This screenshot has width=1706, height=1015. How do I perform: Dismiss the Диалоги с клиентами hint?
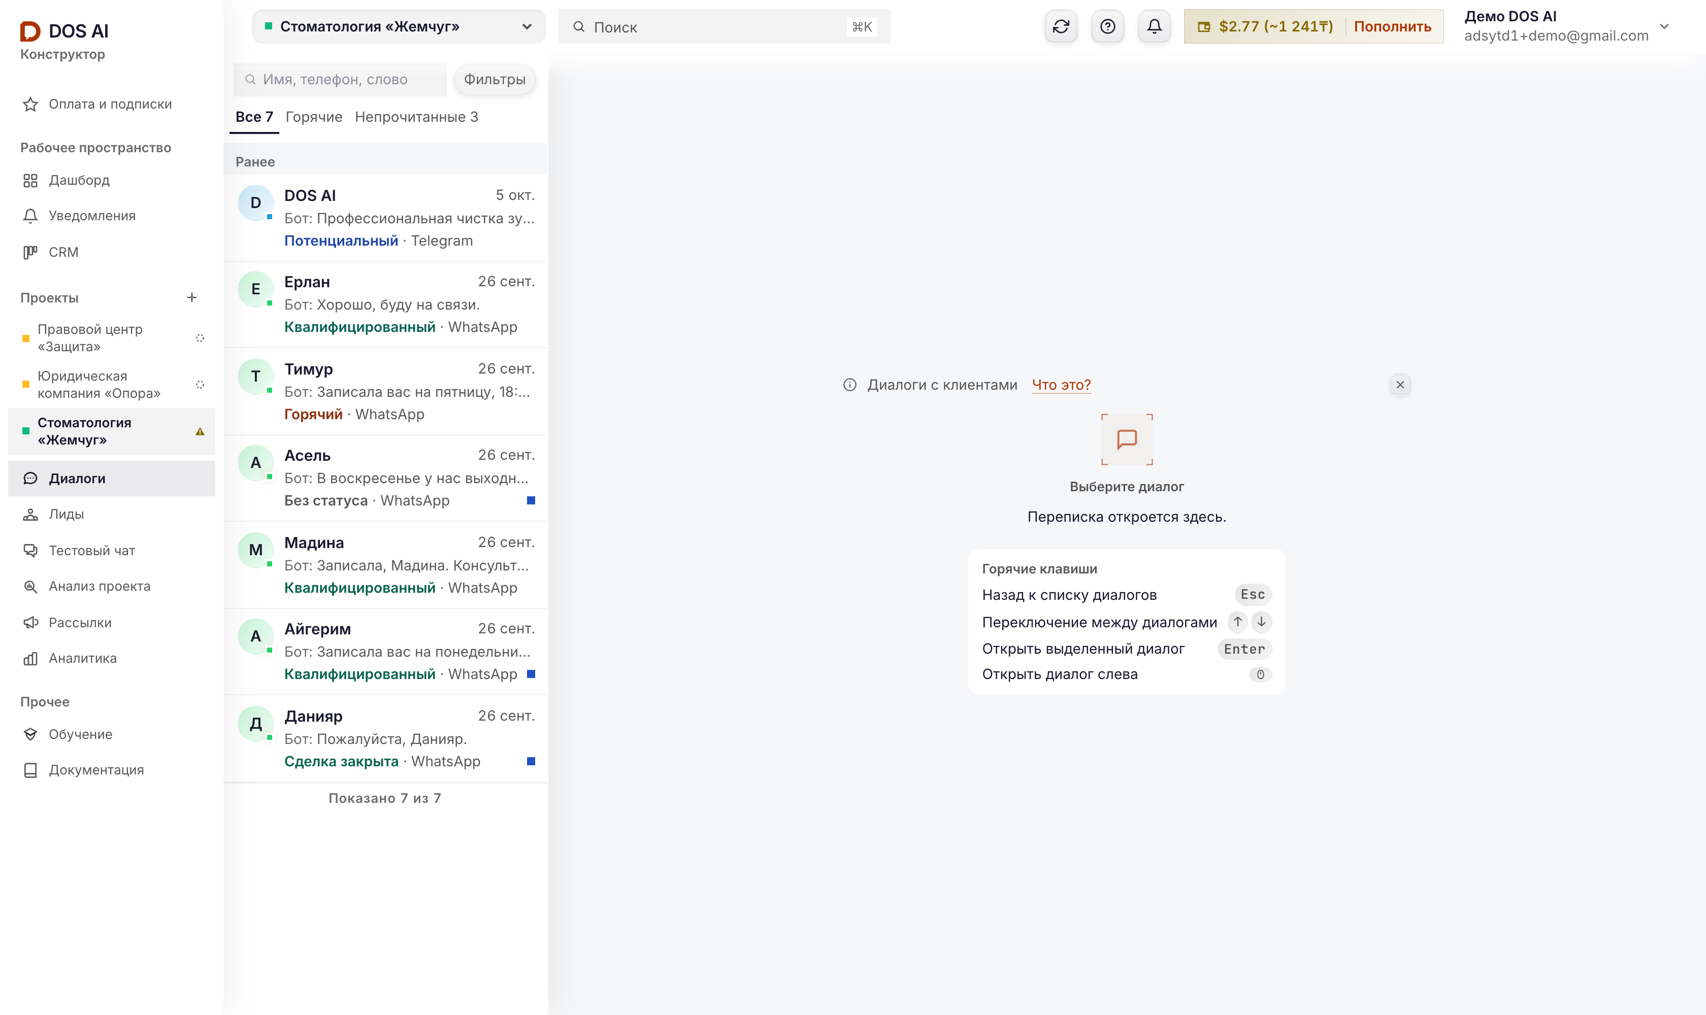click(1400, 384)
